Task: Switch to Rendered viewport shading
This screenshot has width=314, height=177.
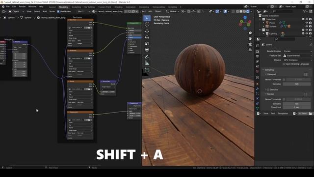Action: coord(248,11)
